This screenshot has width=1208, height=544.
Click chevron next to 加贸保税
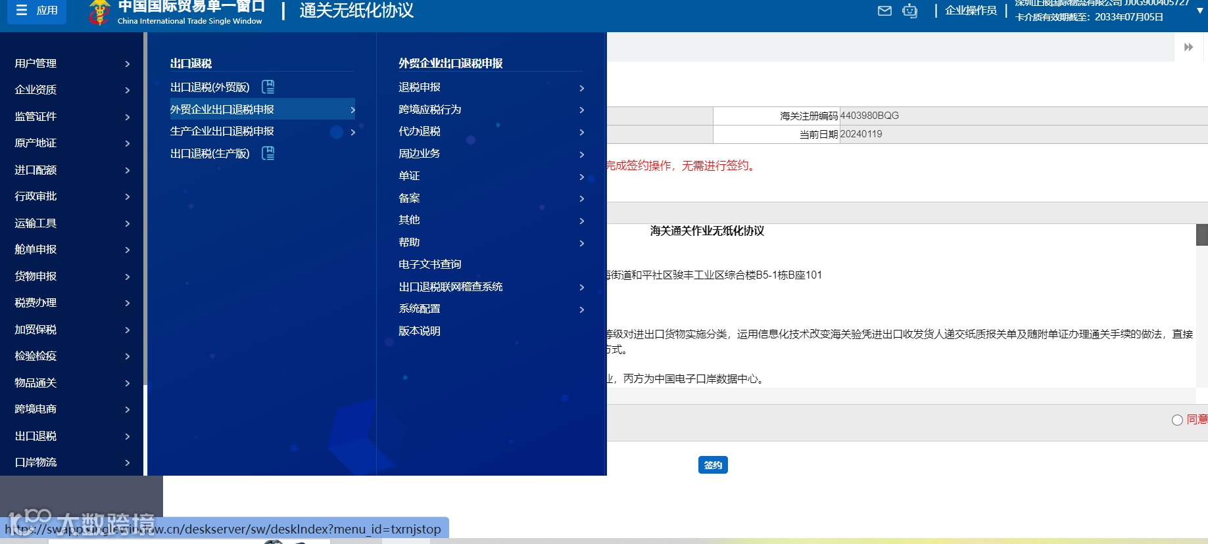tap(128, 330)
